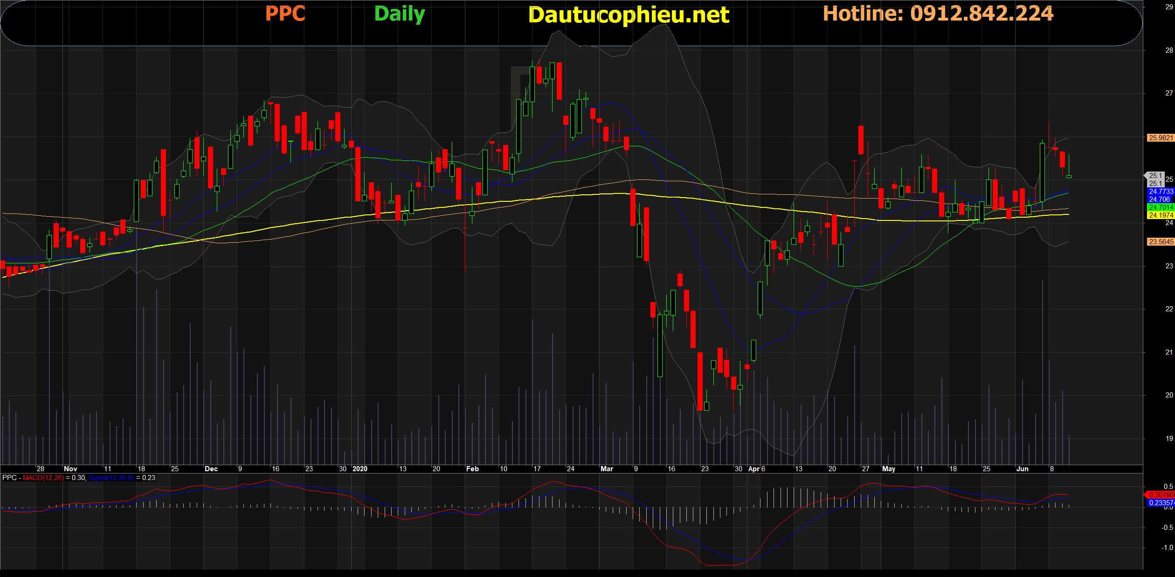
Task: Click the PPC ticker symbol label
Action: click(x=285, y=14)
